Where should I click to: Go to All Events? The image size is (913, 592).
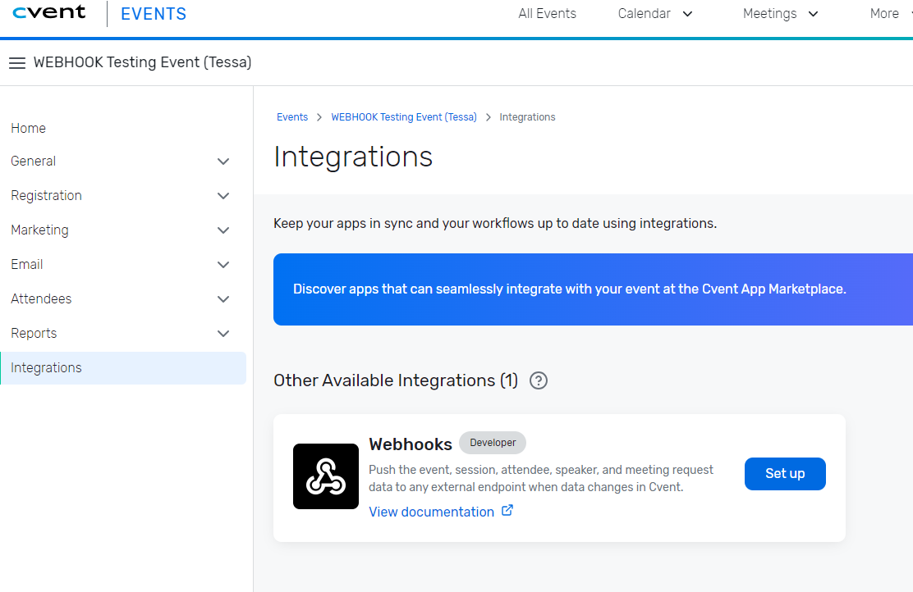coord(548,13)
